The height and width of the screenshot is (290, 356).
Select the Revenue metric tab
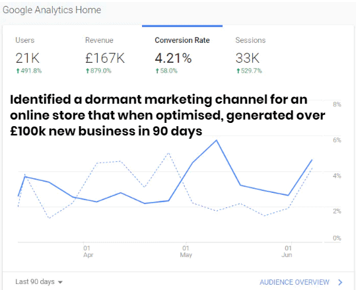tap(105, 55)
